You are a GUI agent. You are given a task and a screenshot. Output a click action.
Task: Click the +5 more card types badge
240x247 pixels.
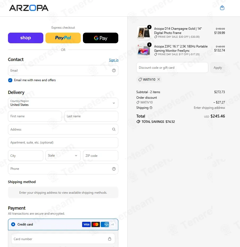(x=113, y=224)
